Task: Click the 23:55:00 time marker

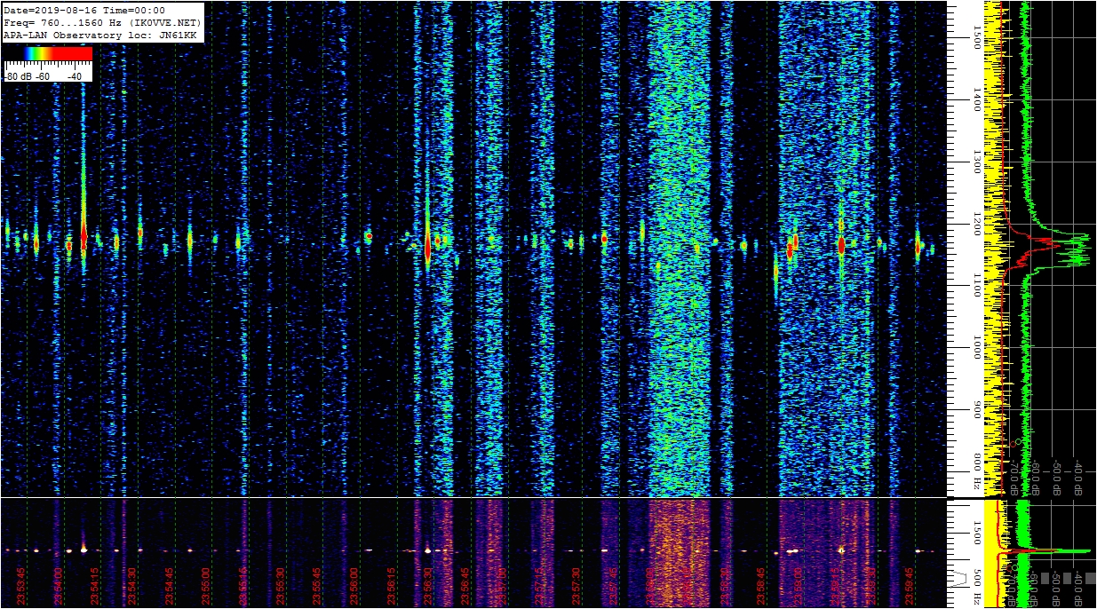Action: pos(205,586)
